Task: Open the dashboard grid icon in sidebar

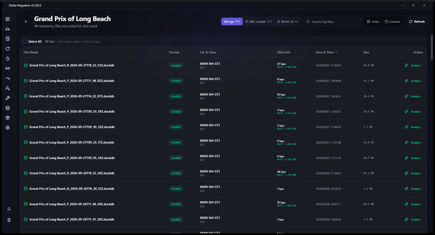Action: point(8,19)
